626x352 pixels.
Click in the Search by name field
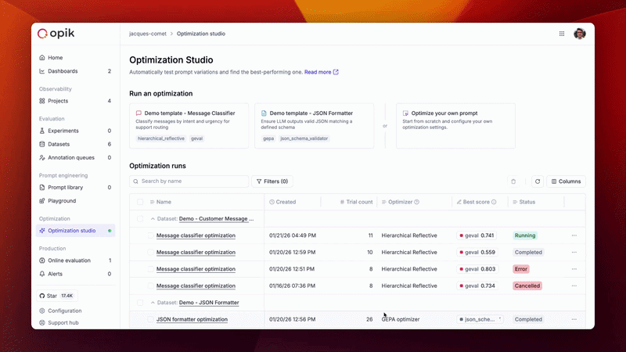[x=189, y=181]
